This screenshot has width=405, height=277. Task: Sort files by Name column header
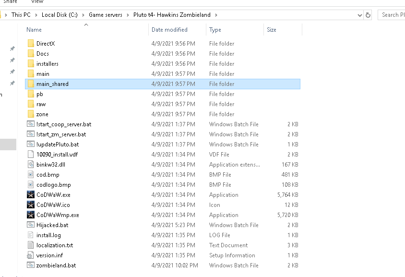coord(34,30)
